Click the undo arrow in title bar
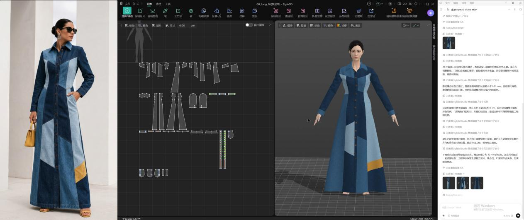The image size is (524, 220). click(134, 3)
